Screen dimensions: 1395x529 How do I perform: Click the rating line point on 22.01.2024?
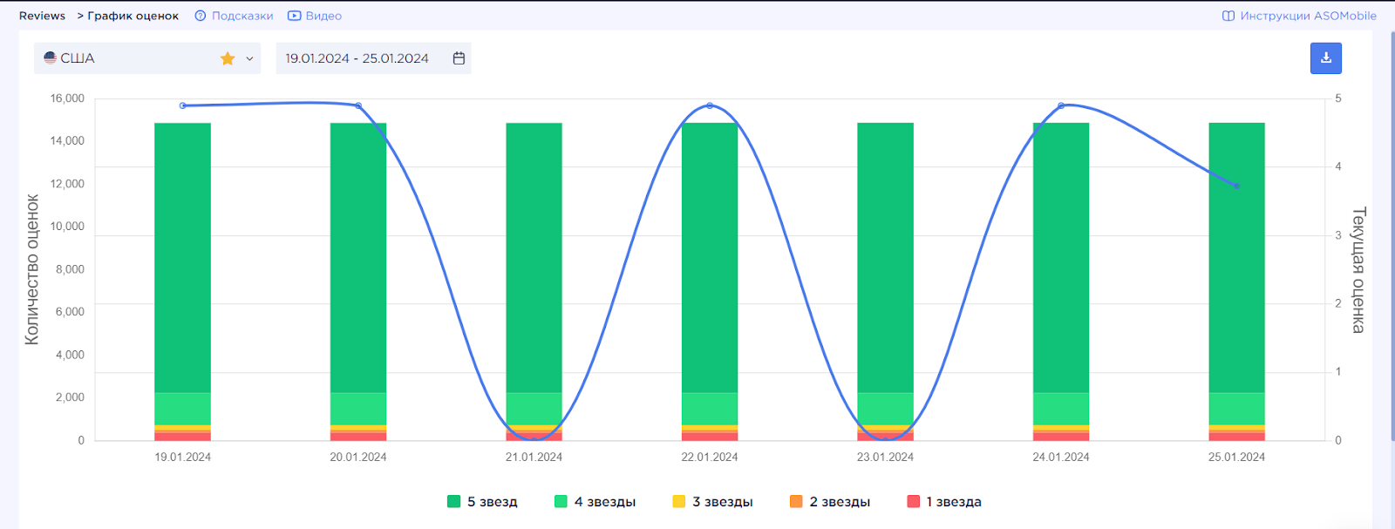tap(710, 105)
